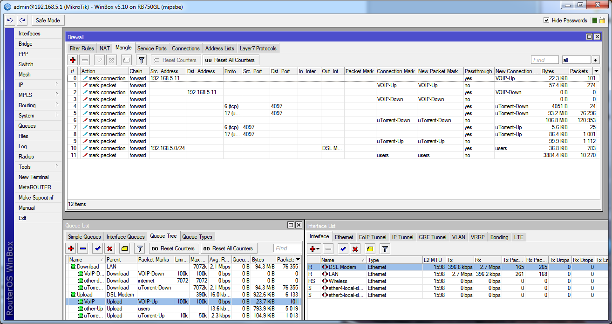Open Layer7 Protocols tab
Image resolution: width=612 pixels, height=324 pixels.
point(258,48)
